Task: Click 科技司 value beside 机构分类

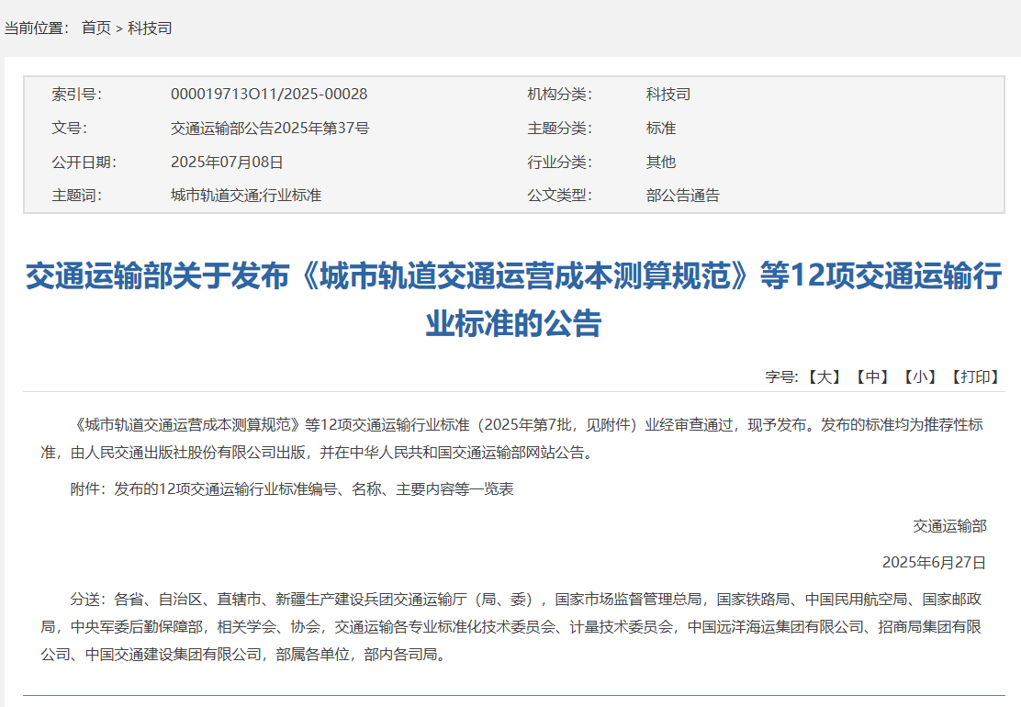Action: click(x=668, y=95)
